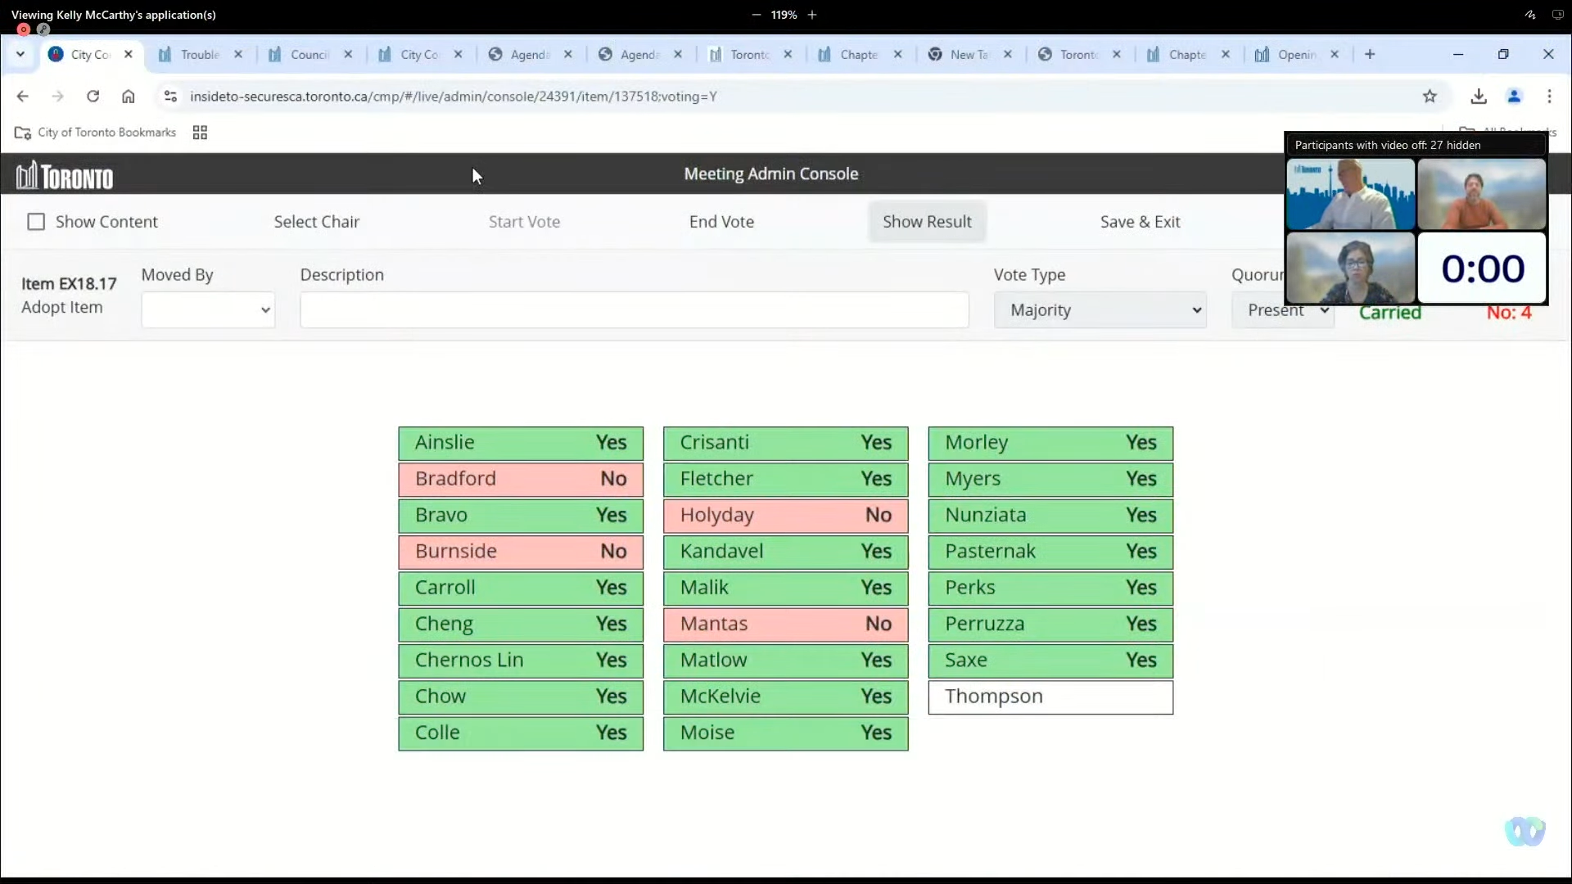Select Chernos Lin's Yes vote row
Screen dimensions: 1572x884
click(521, 661)
